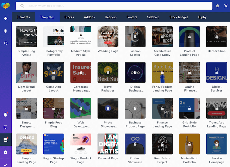Click the Digital Business... label
230x167 pixels.
point(136,89)
